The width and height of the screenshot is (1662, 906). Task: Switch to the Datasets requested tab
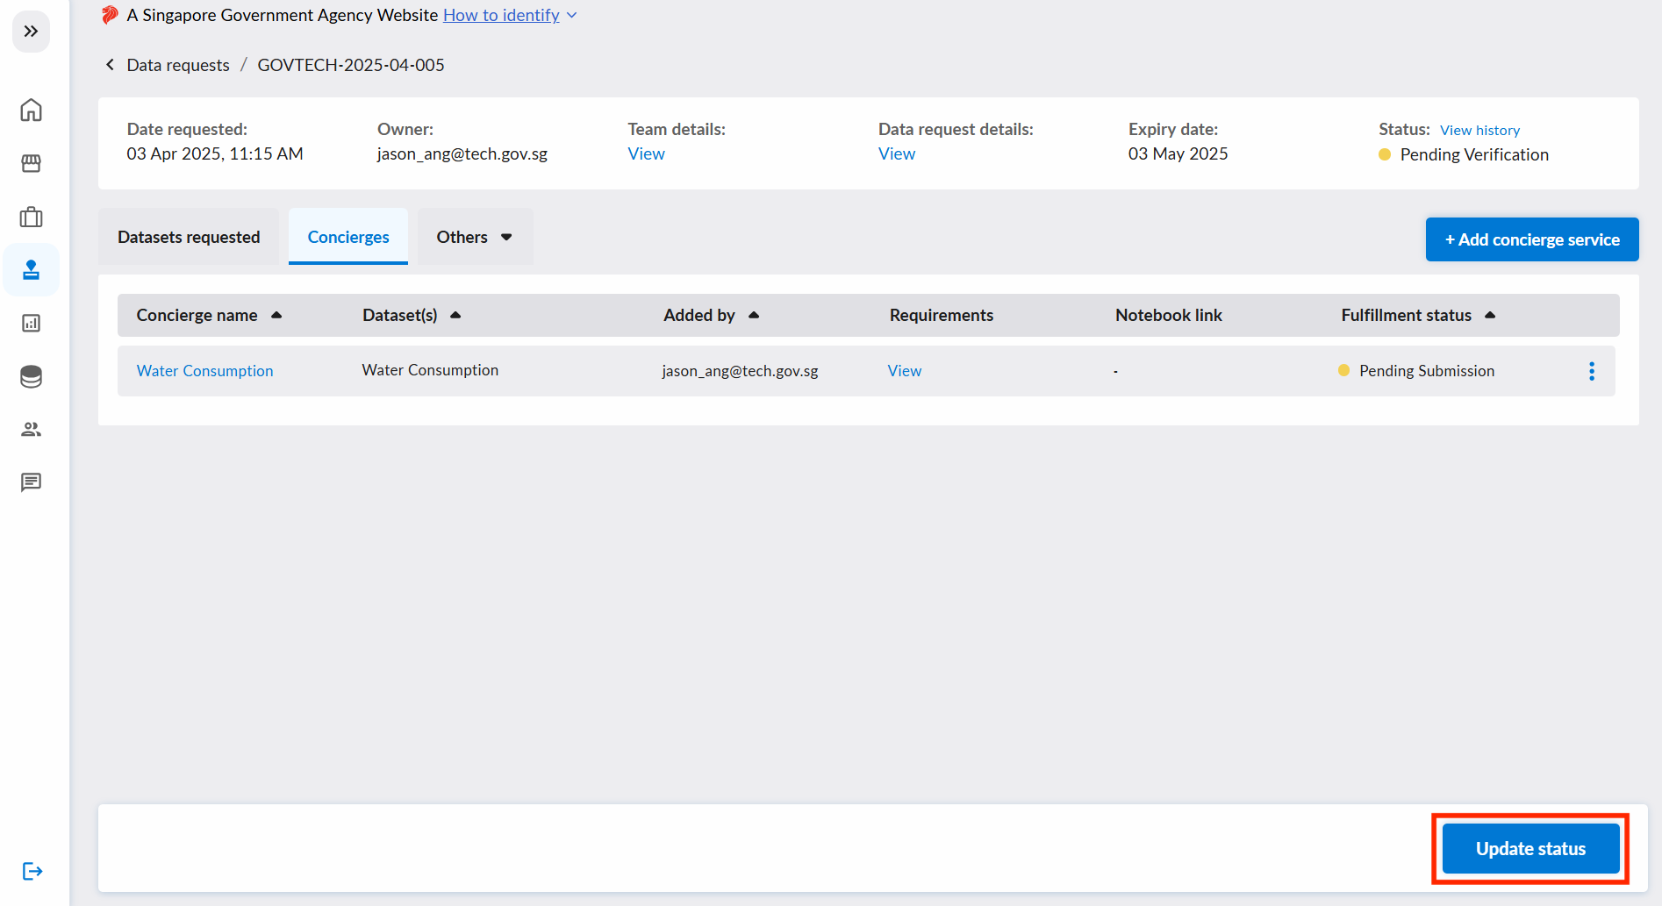click(x=189, y=237)
